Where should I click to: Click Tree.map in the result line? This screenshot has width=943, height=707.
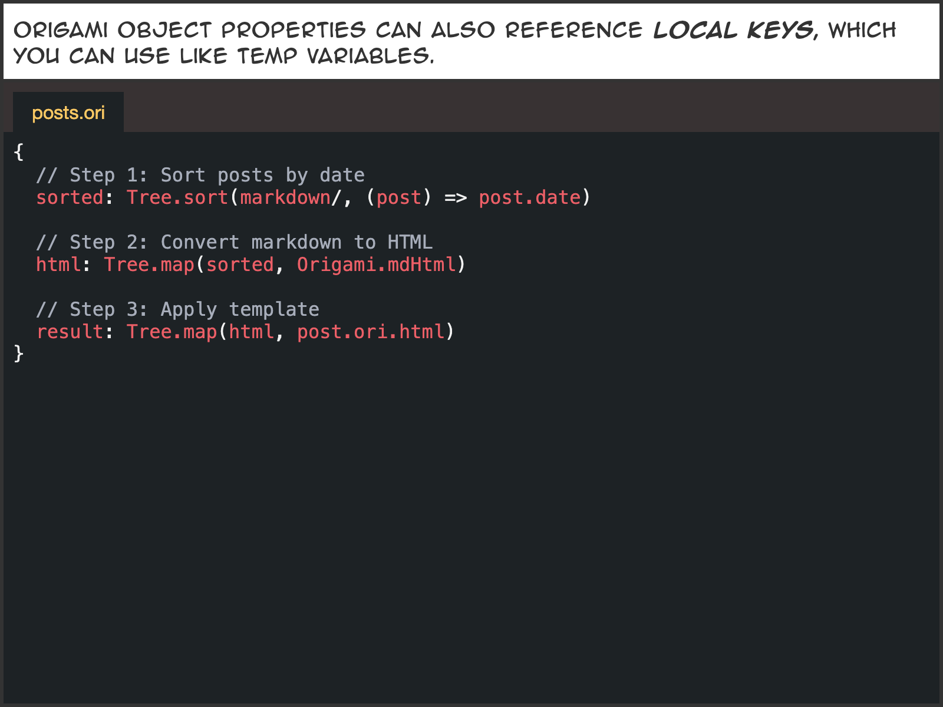(172, 332)
